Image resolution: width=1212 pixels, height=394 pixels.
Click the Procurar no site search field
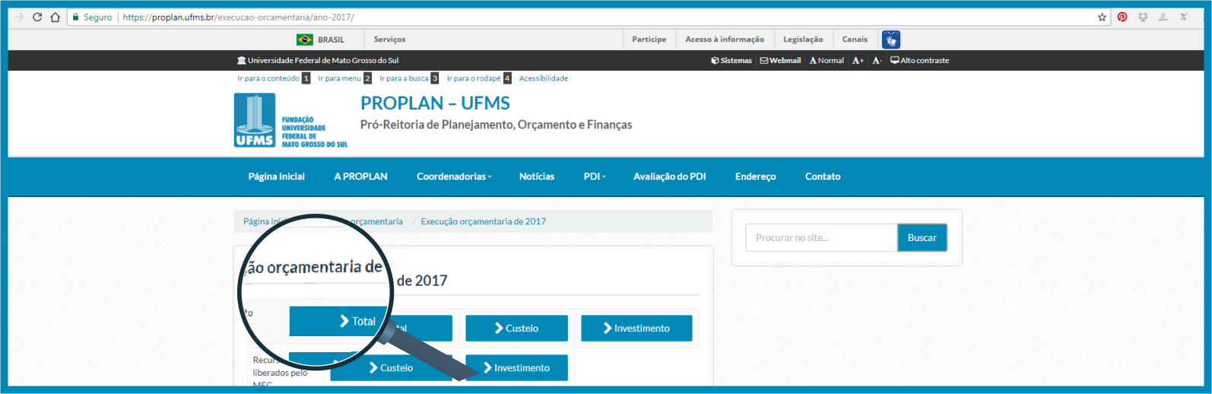click(821, 238)
